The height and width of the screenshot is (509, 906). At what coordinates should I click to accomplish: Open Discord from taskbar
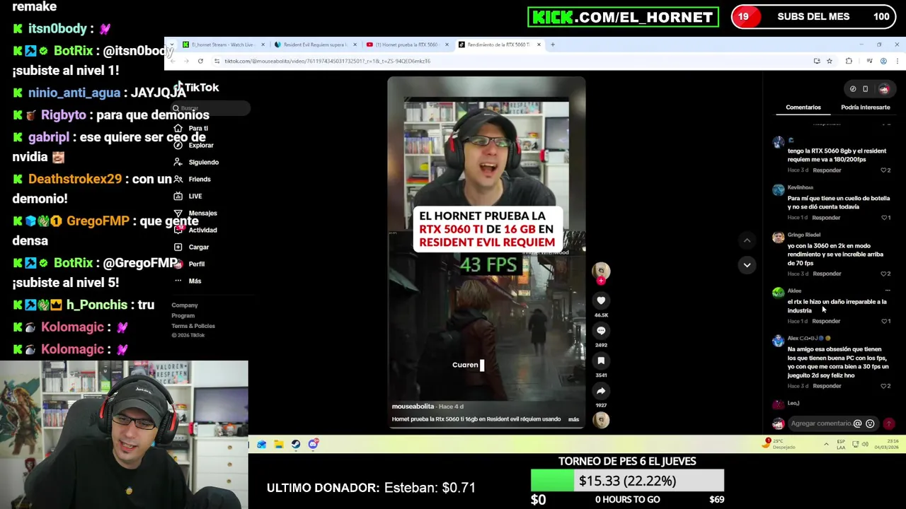[x=313, y=444]
